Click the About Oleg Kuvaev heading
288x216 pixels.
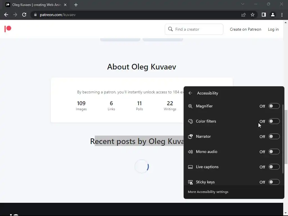click(142, 67)
